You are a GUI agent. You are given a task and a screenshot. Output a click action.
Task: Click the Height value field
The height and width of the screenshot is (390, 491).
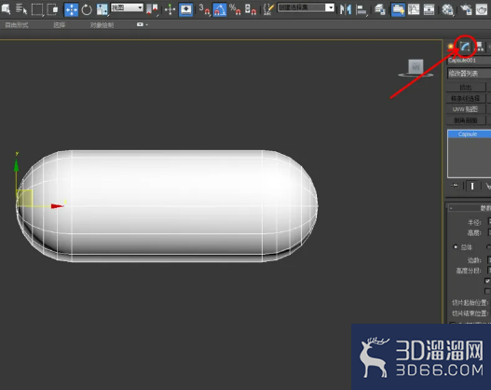click(489, 232)
